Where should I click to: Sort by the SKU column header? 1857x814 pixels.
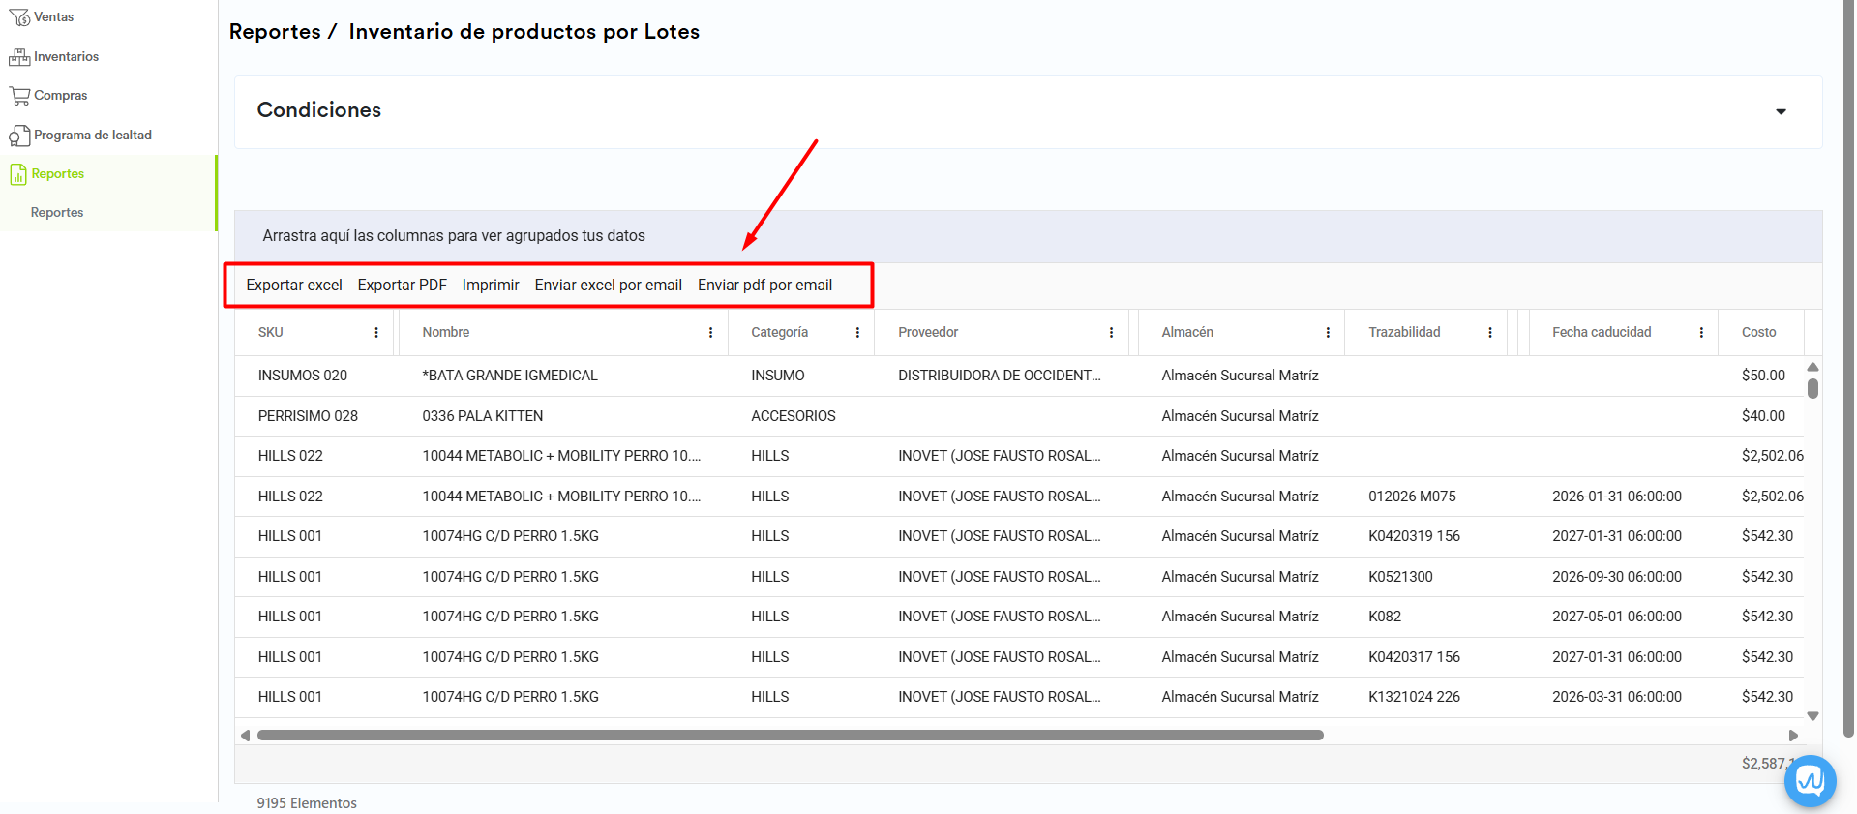[270, 332]
